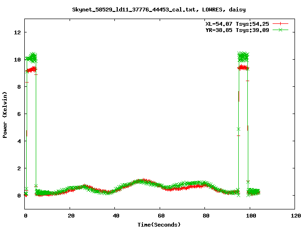Click the x-axis tick label 40
This screenshot has height=229, width=305.
[116, 216]
